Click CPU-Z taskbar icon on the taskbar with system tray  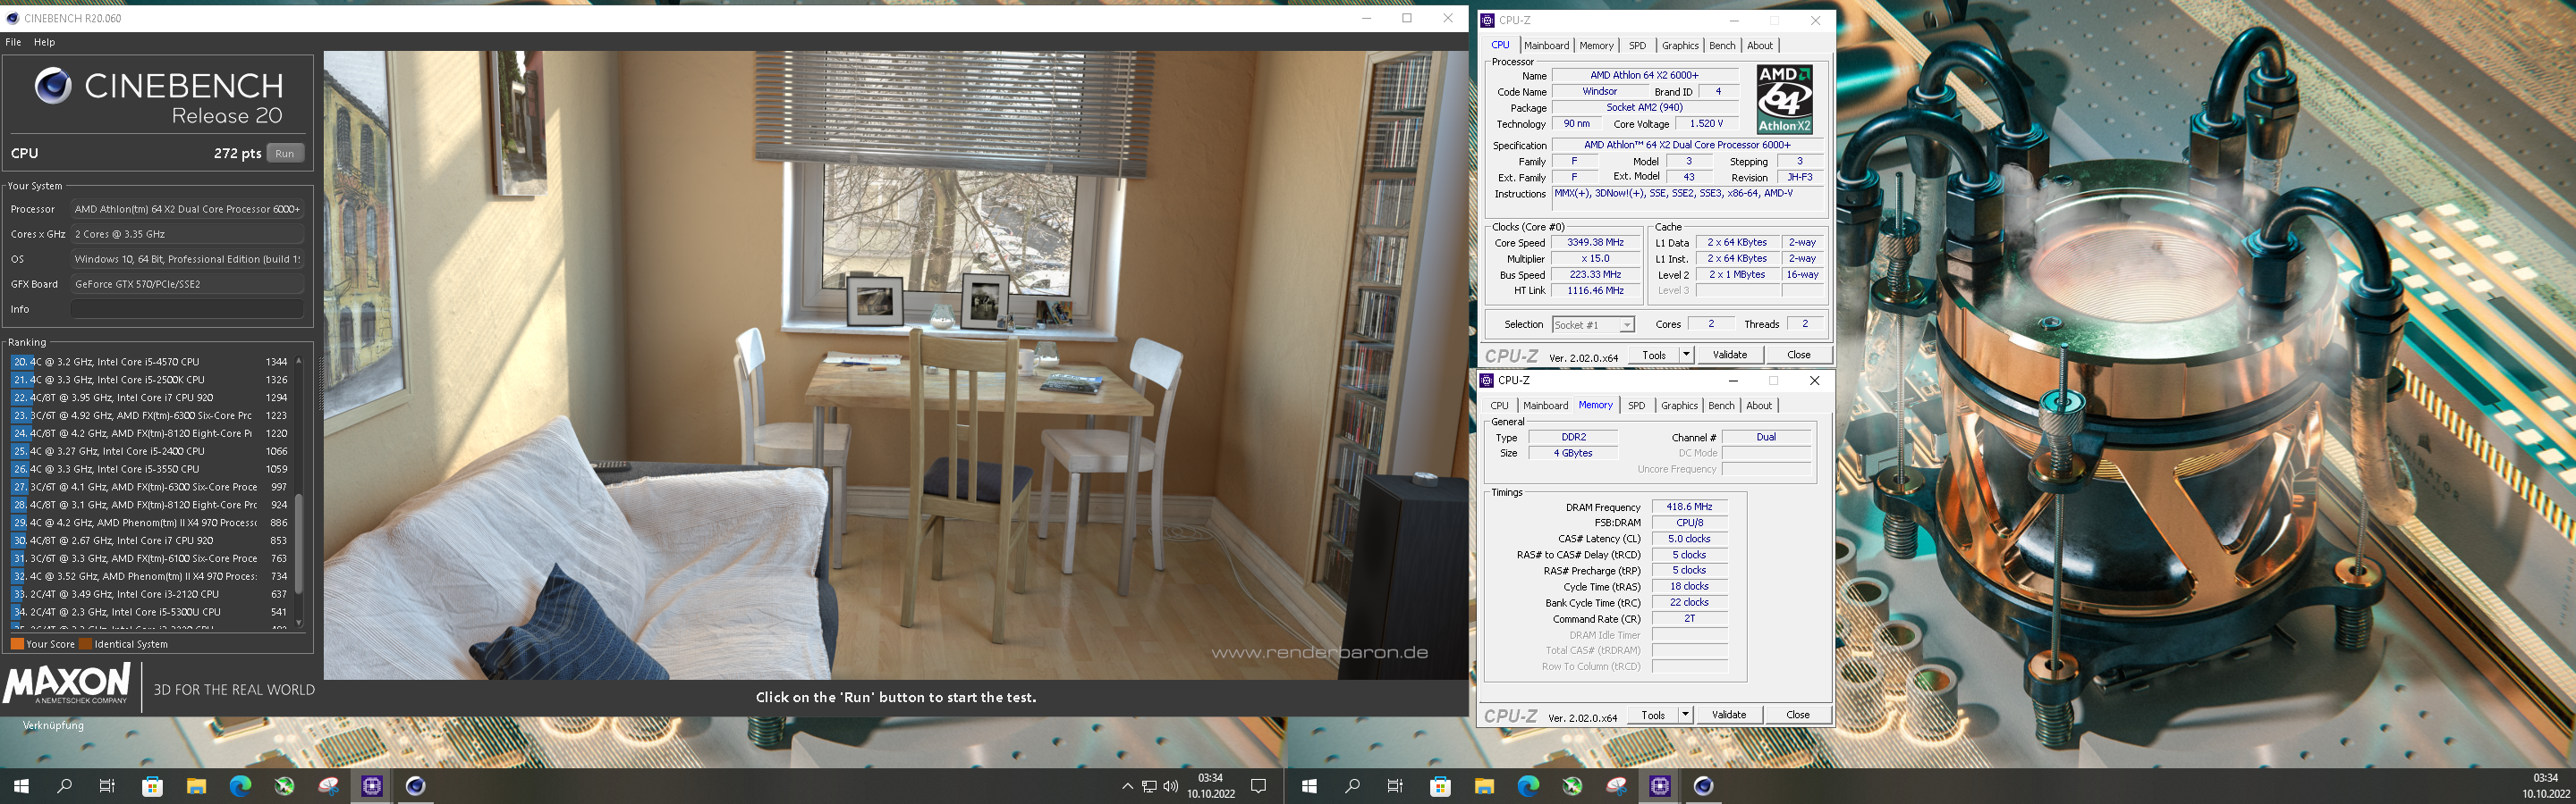[x=372, y=786]
